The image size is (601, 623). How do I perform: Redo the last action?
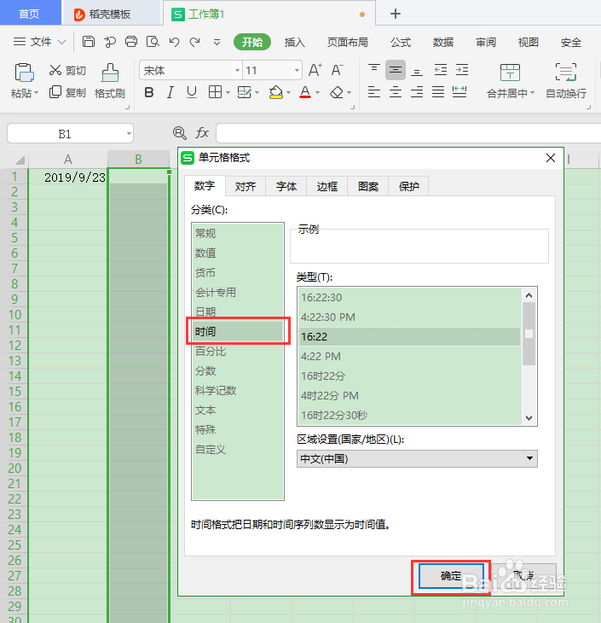point(195,42)
